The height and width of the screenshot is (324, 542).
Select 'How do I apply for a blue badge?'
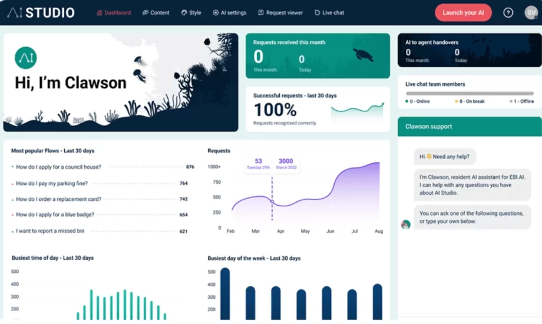click(55, 215)
